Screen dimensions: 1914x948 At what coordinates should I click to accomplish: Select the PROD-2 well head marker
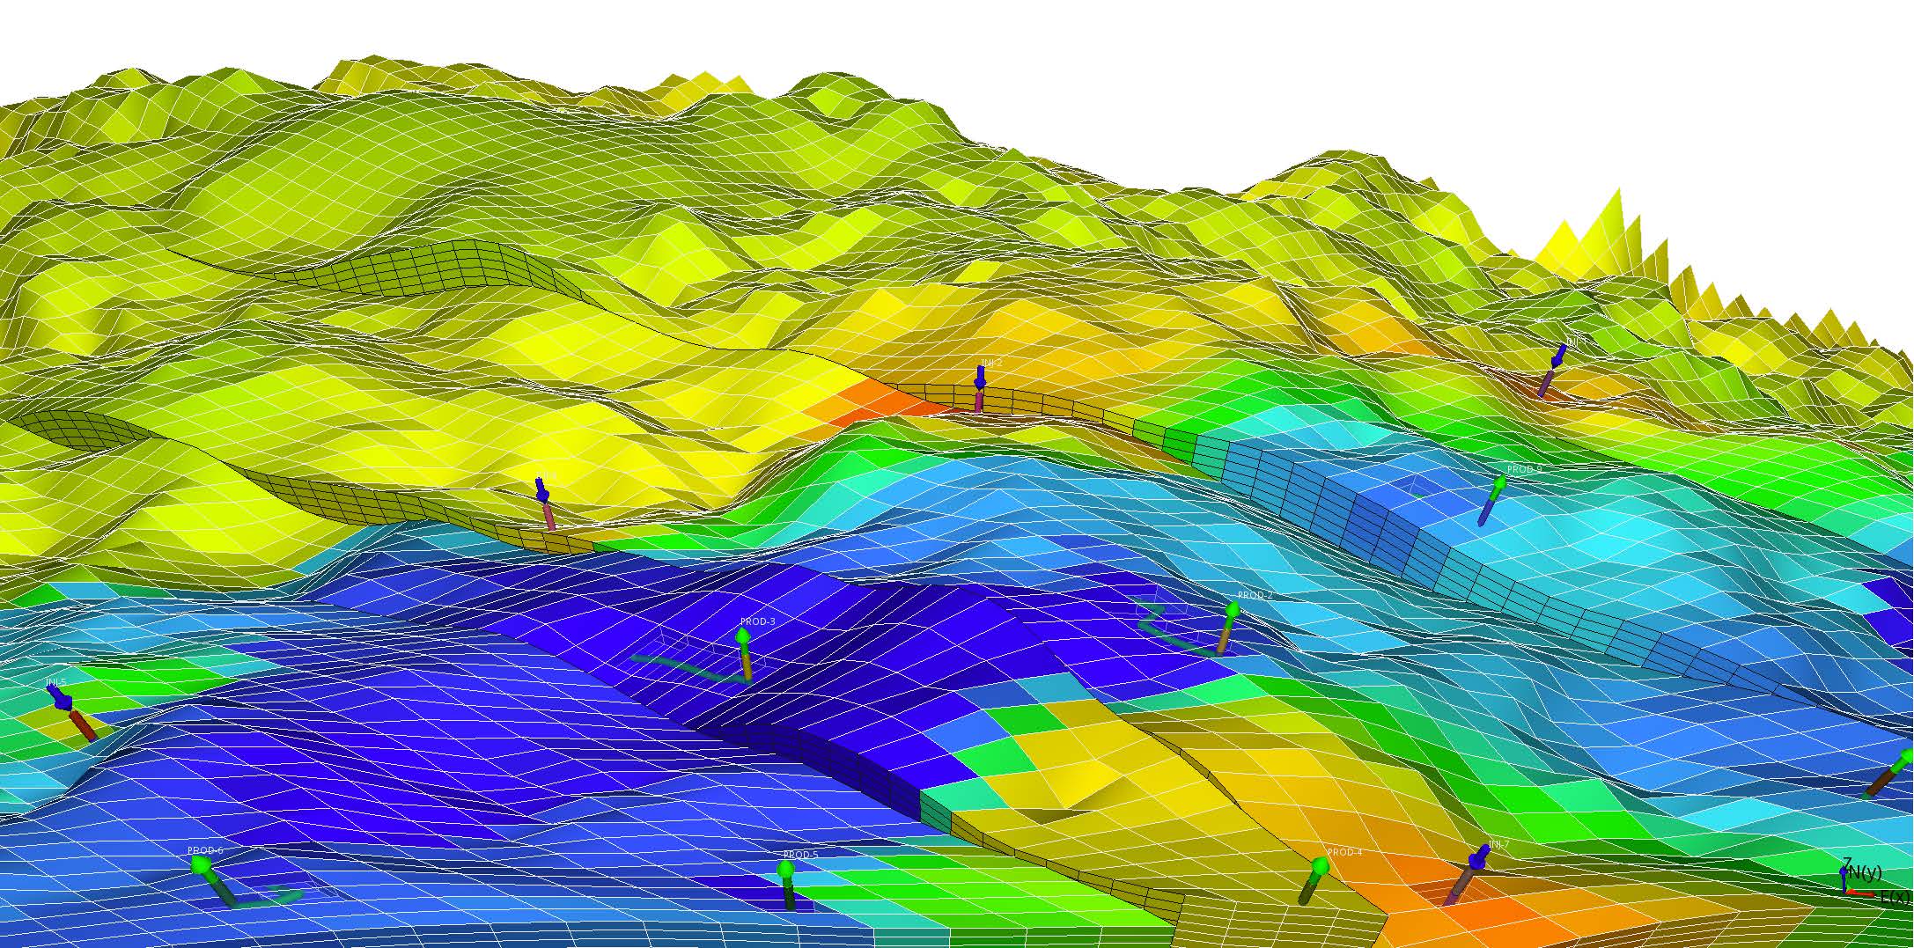(1232, 610)
